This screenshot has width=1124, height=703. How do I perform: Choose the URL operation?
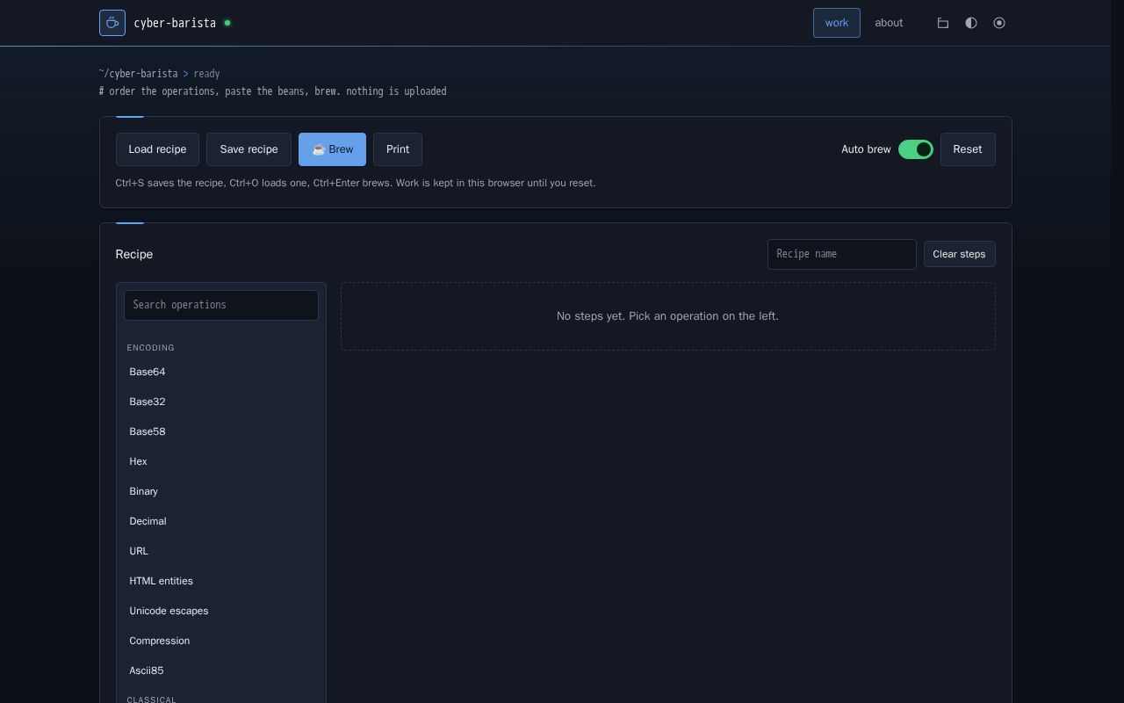click(x=221, y=551)
